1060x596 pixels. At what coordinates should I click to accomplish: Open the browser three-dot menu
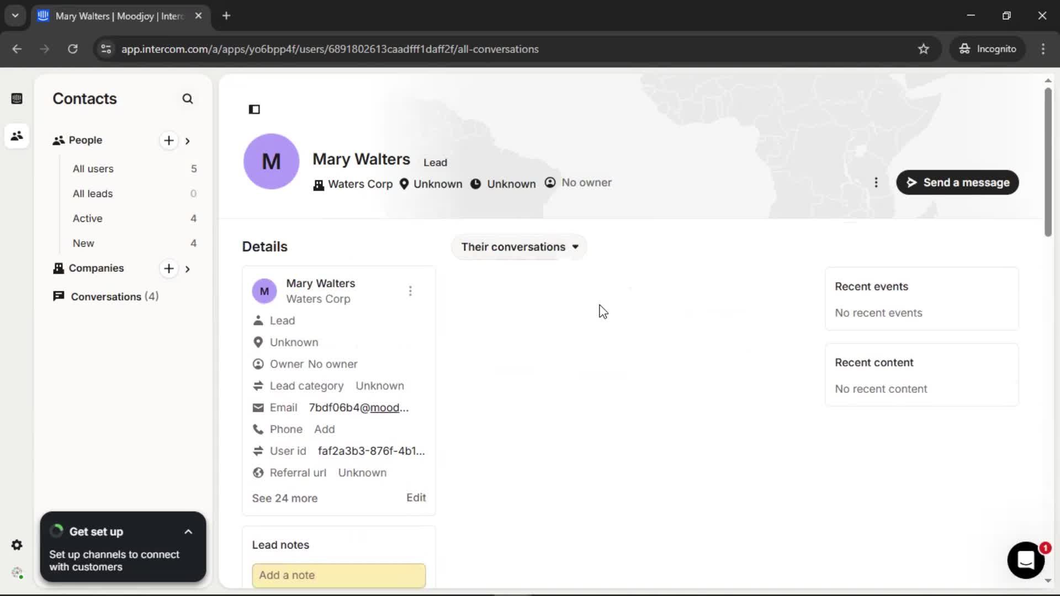[x=1043, y=49]
